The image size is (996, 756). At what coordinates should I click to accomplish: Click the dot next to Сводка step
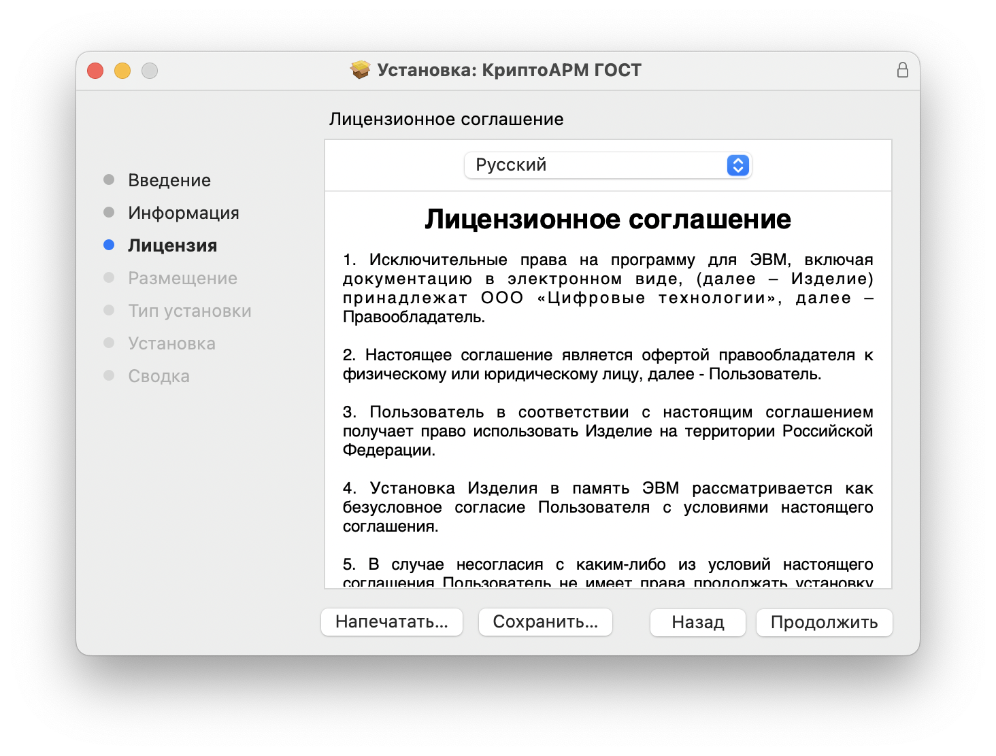[109, 375]
